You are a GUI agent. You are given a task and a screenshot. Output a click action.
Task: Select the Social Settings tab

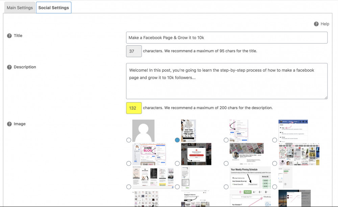click(54, 7)
